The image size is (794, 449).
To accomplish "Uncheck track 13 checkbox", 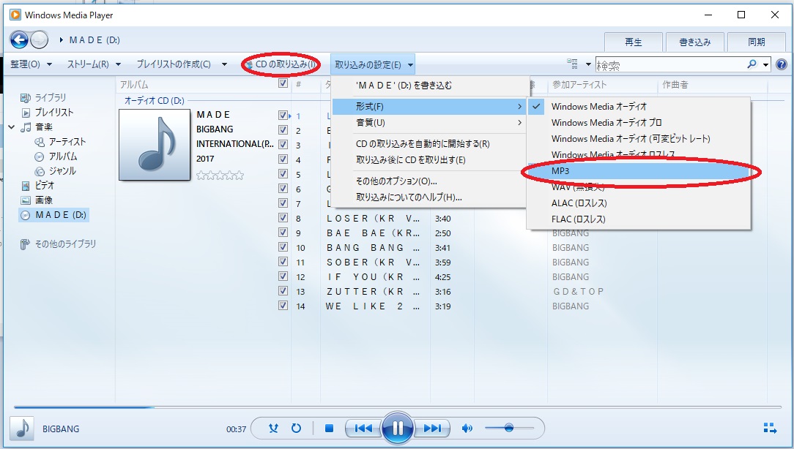I will point(283,291).
